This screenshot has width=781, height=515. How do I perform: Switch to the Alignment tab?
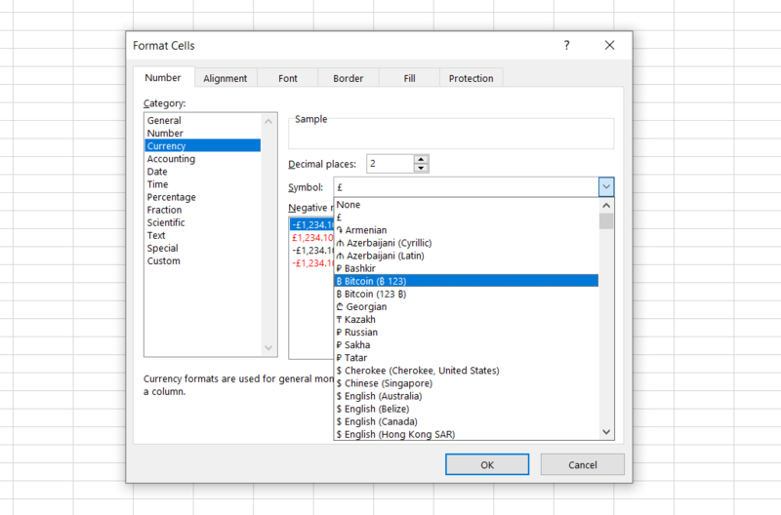pyautogui.click(x=226, y=78)
